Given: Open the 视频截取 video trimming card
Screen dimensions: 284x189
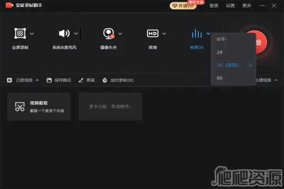Looking at the screenshot, I should click(39, 107).
